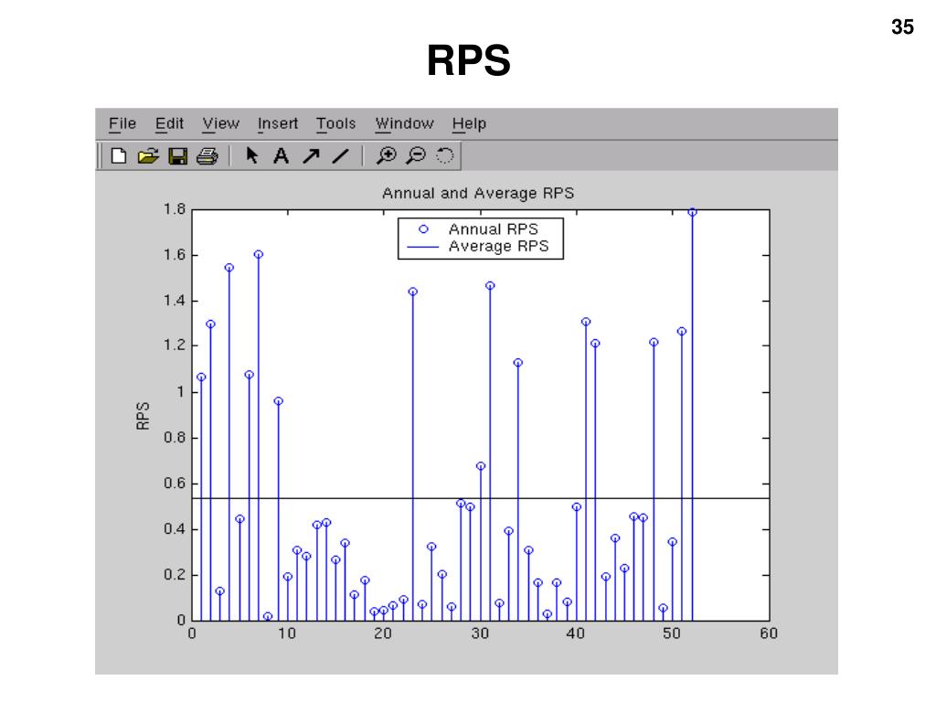Select the Edit Plot arrow pointer tool
This screenshot has height=702, width=936.
pos(252,155)
